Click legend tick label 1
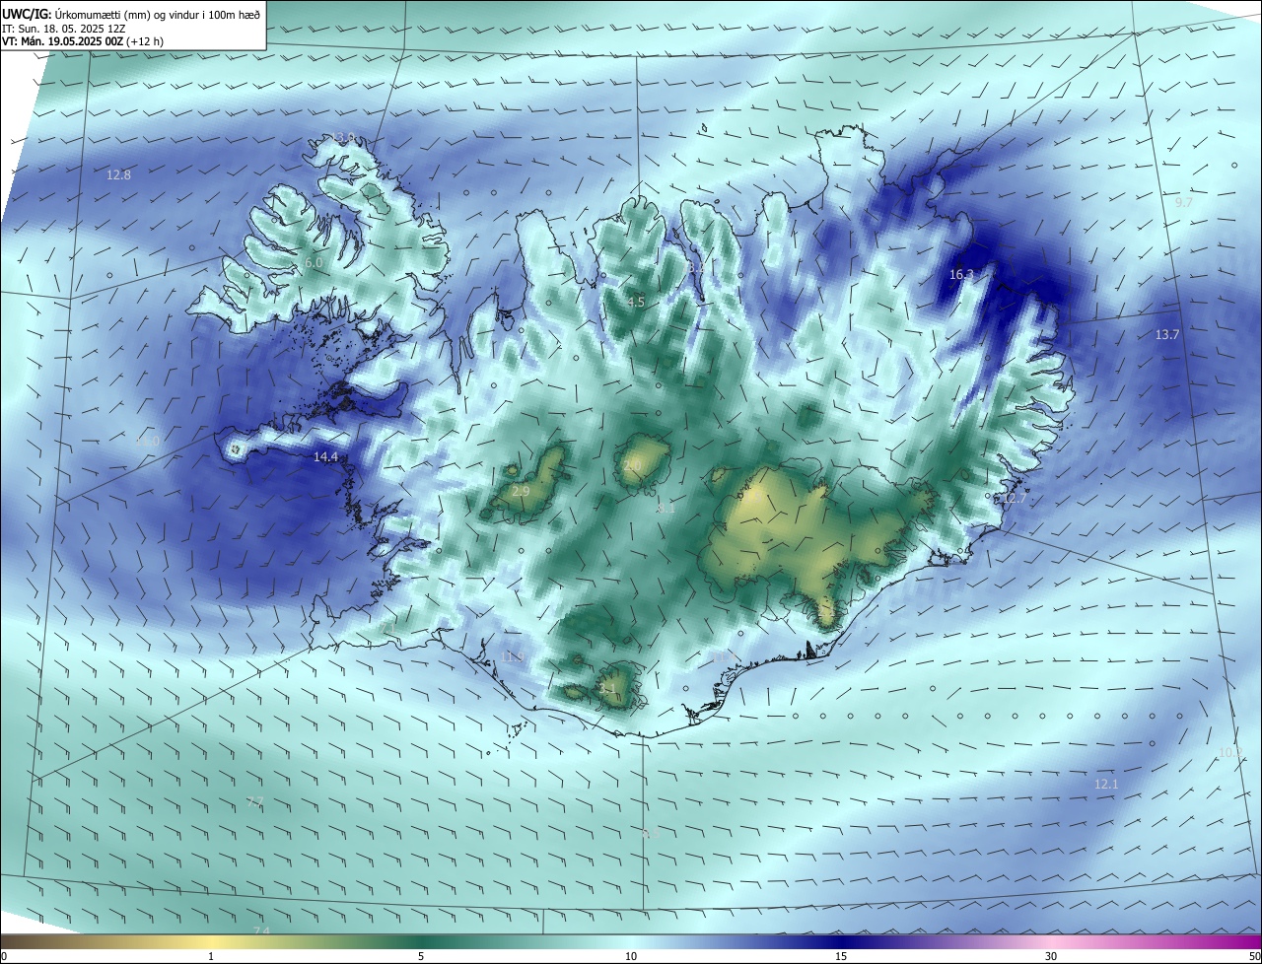The width and height of the screenshot is (1262, 964). [211, 956]
